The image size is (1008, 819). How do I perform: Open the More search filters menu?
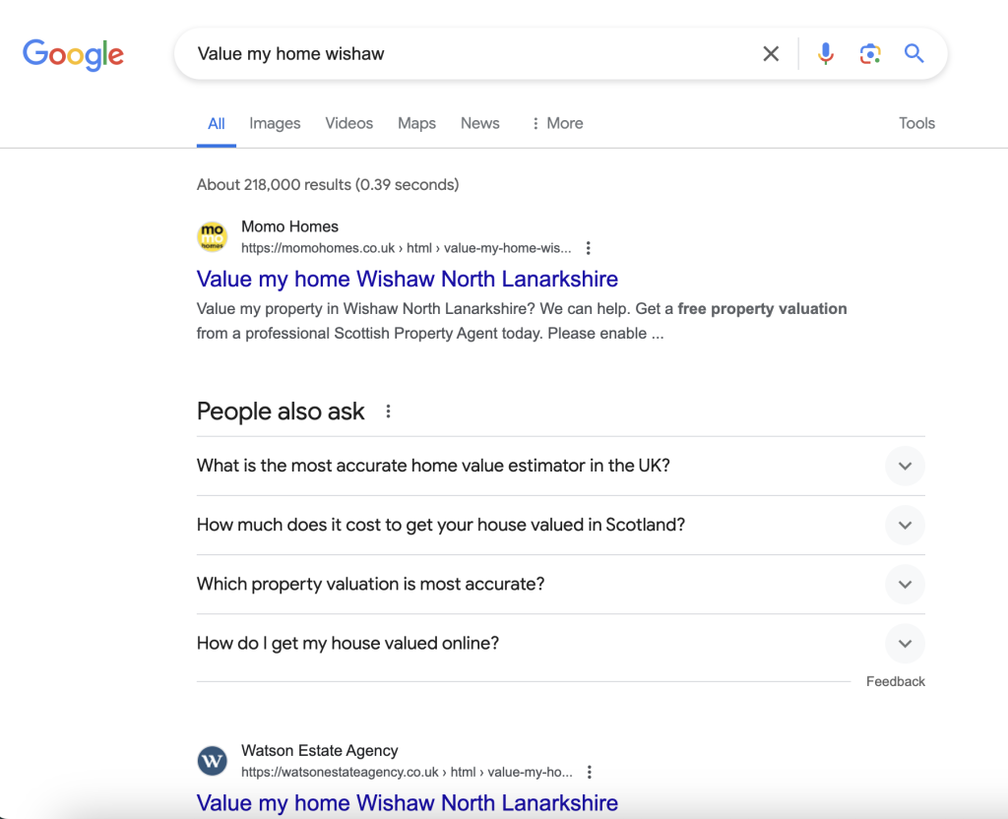coord(556,123)
